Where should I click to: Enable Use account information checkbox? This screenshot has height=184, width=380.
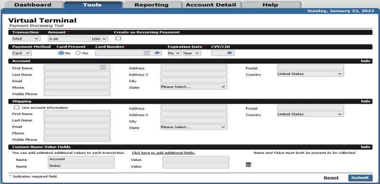coord(17,107)
